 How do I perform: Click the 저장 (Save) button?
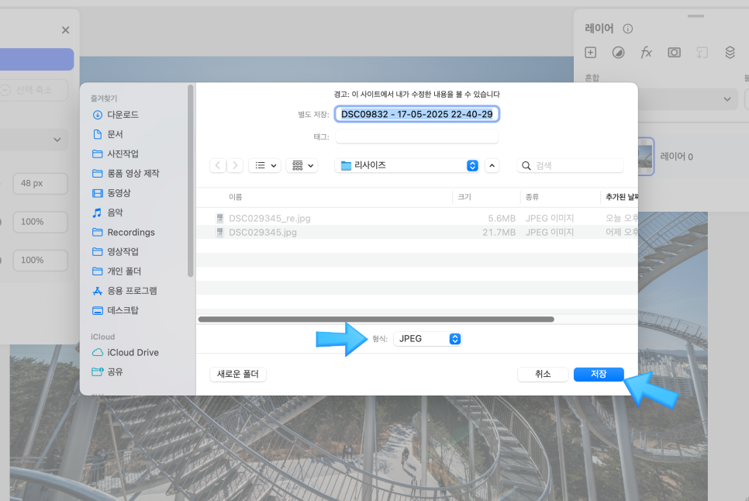point(599,374)
